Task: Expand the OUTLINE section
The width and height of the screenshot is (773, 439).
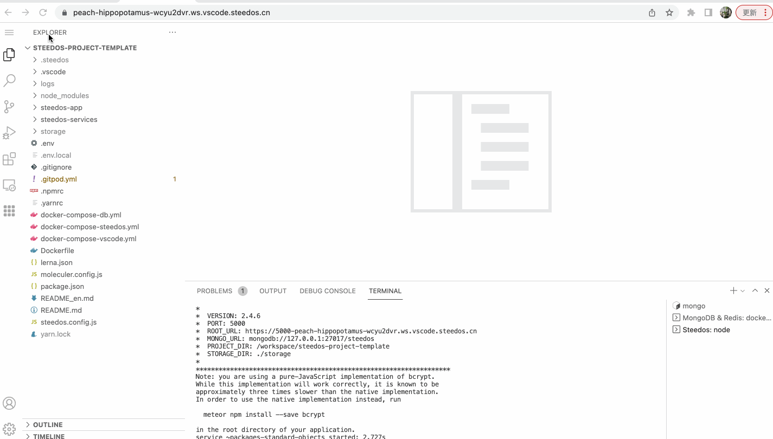Action: point(103,425)
